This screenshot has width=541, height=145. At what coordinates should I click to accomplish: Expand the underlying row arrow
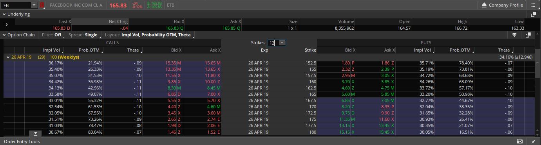pos(7,25)
